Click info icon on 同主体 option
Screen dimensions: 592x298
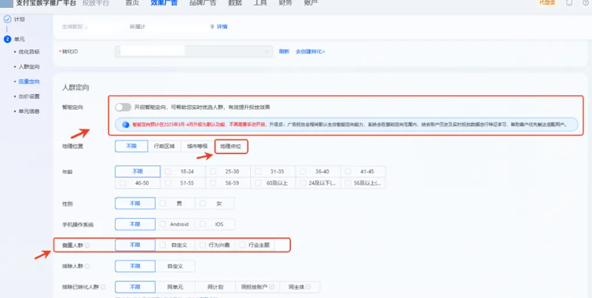click(x=308, y=287)
